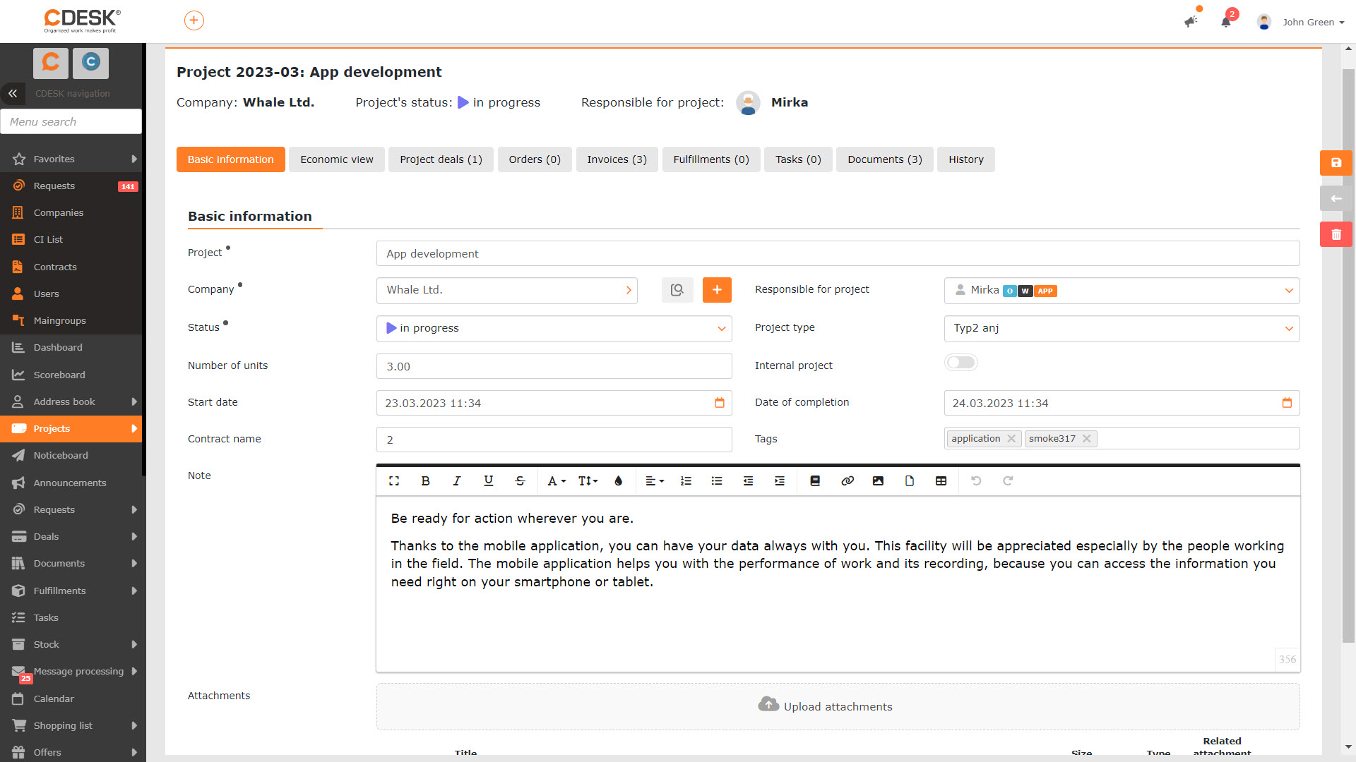Viewport: 1356px width, 762px height.
Task: Open Contracts in sidebar
Action: 71,267
